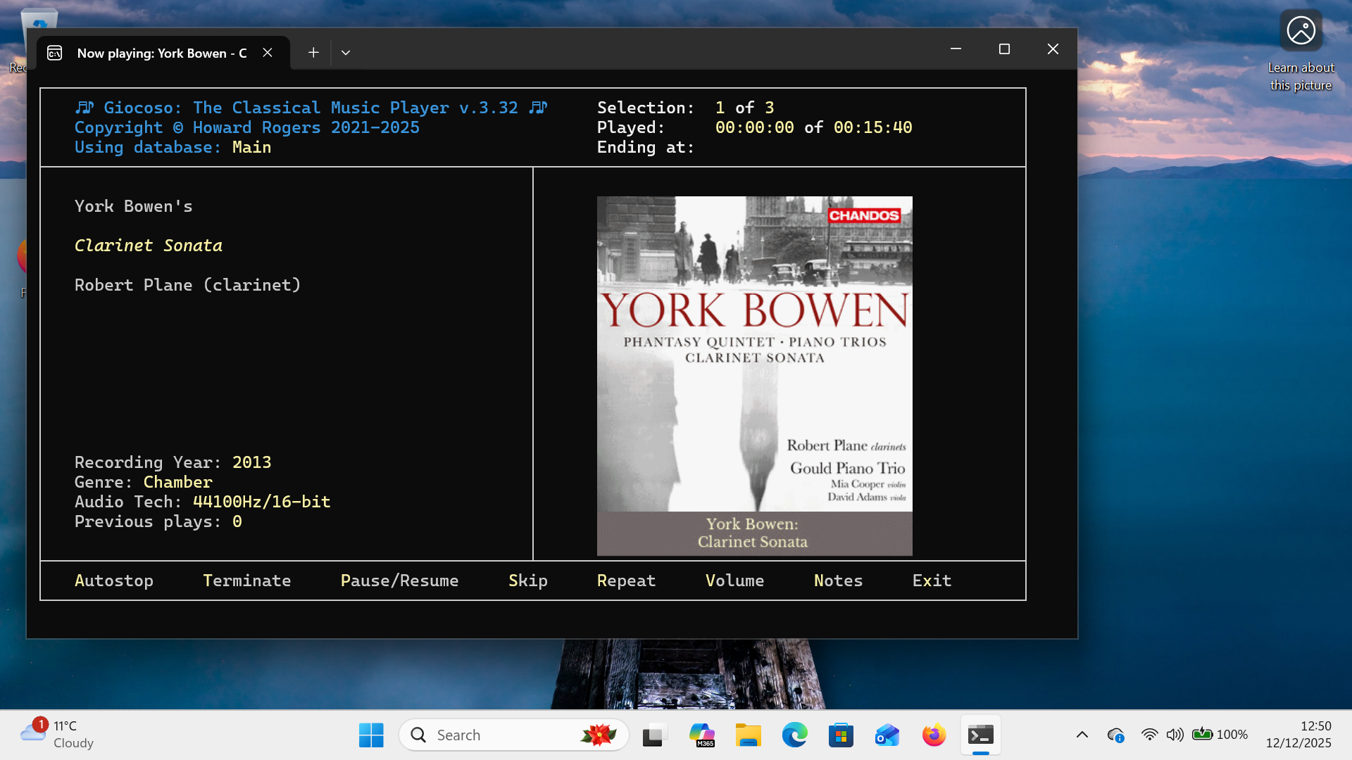The height and width of the screenshot is (760, 1352).
Task: Show hidden system tray icons chevron
Action: click(x=1082, y=735)
